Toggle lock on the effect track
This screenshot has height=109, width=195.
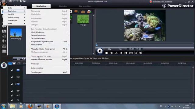(x=12, y=77)
